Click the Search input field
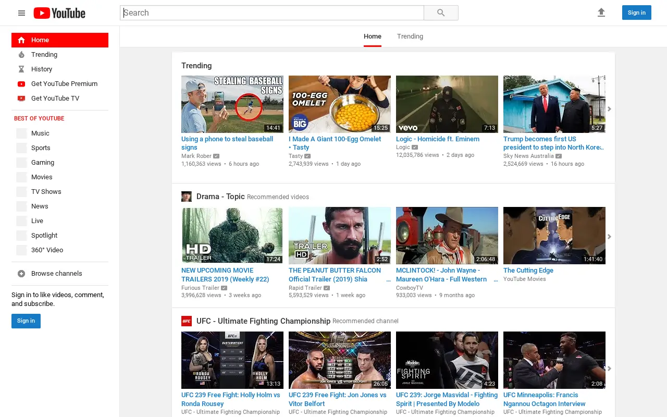The height and width of the screenshot is (417, 667). tap(272, 13)
